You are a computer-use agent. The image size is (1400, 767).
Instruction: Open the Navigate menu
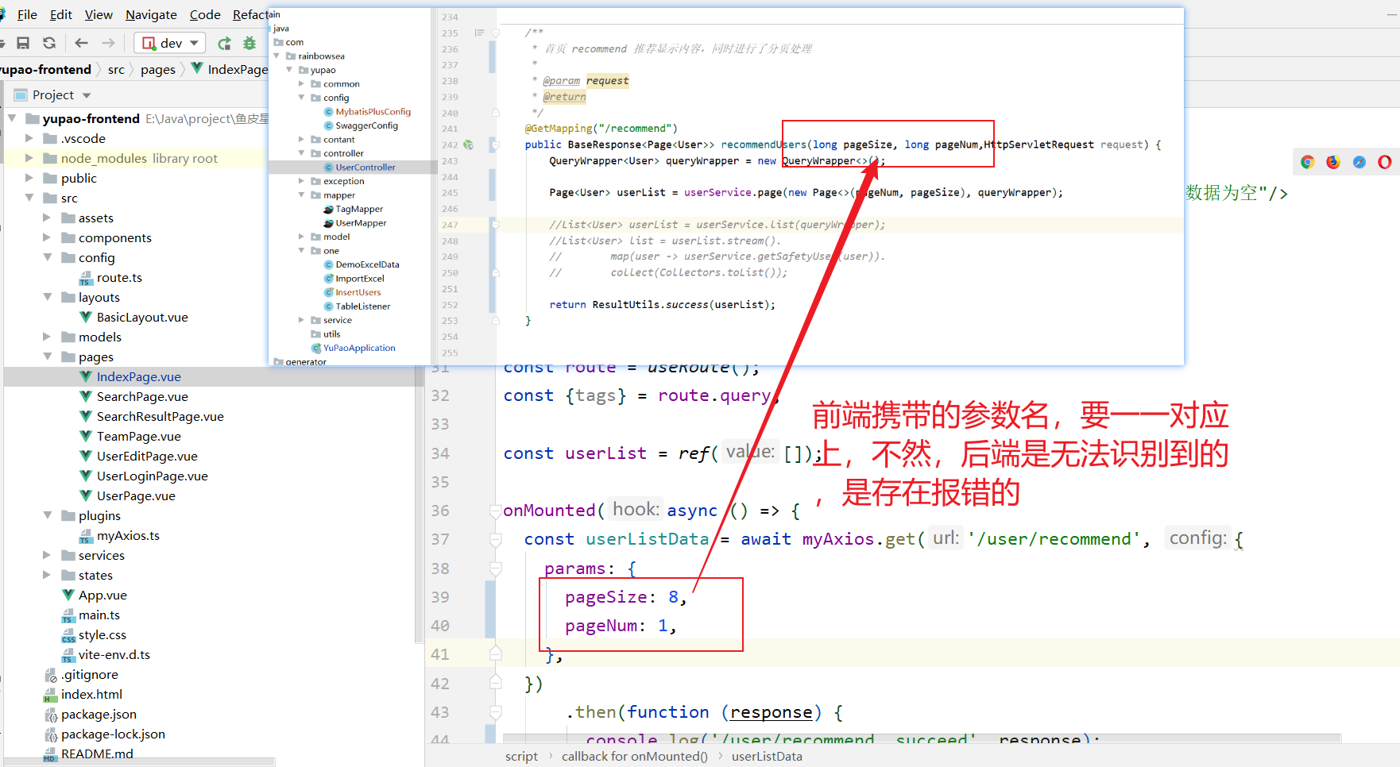[x=151, y=14]
